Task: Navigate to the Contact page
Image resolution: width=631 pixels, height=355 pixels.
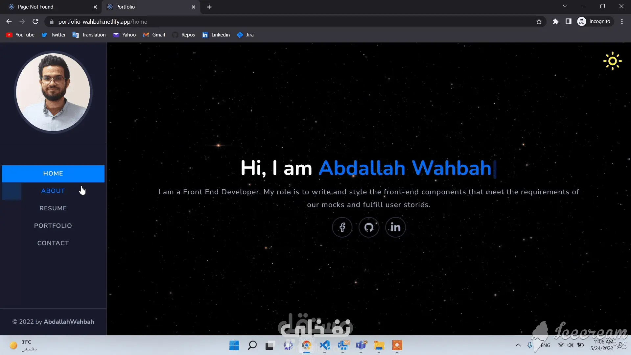Action: click(x=53, y=243)
